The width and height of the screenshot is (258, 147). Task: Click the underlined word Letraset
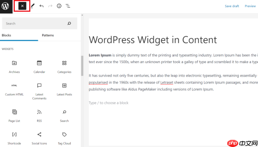pyautogui.click(x=167, y=83)
